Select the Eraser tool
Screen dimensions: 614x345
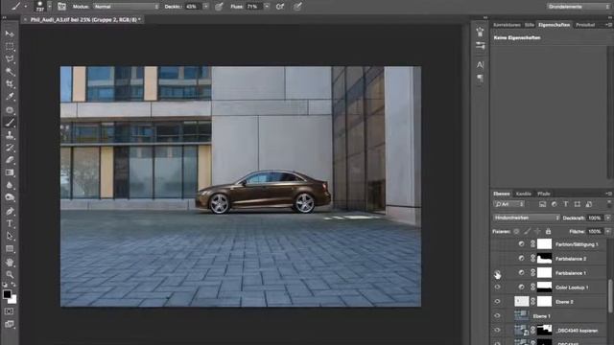point(10,160)
